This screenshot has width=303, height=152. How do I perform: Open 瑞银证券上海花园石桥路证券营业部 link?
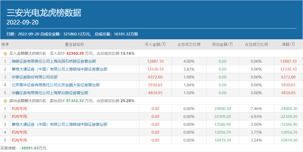click(54, 61)
